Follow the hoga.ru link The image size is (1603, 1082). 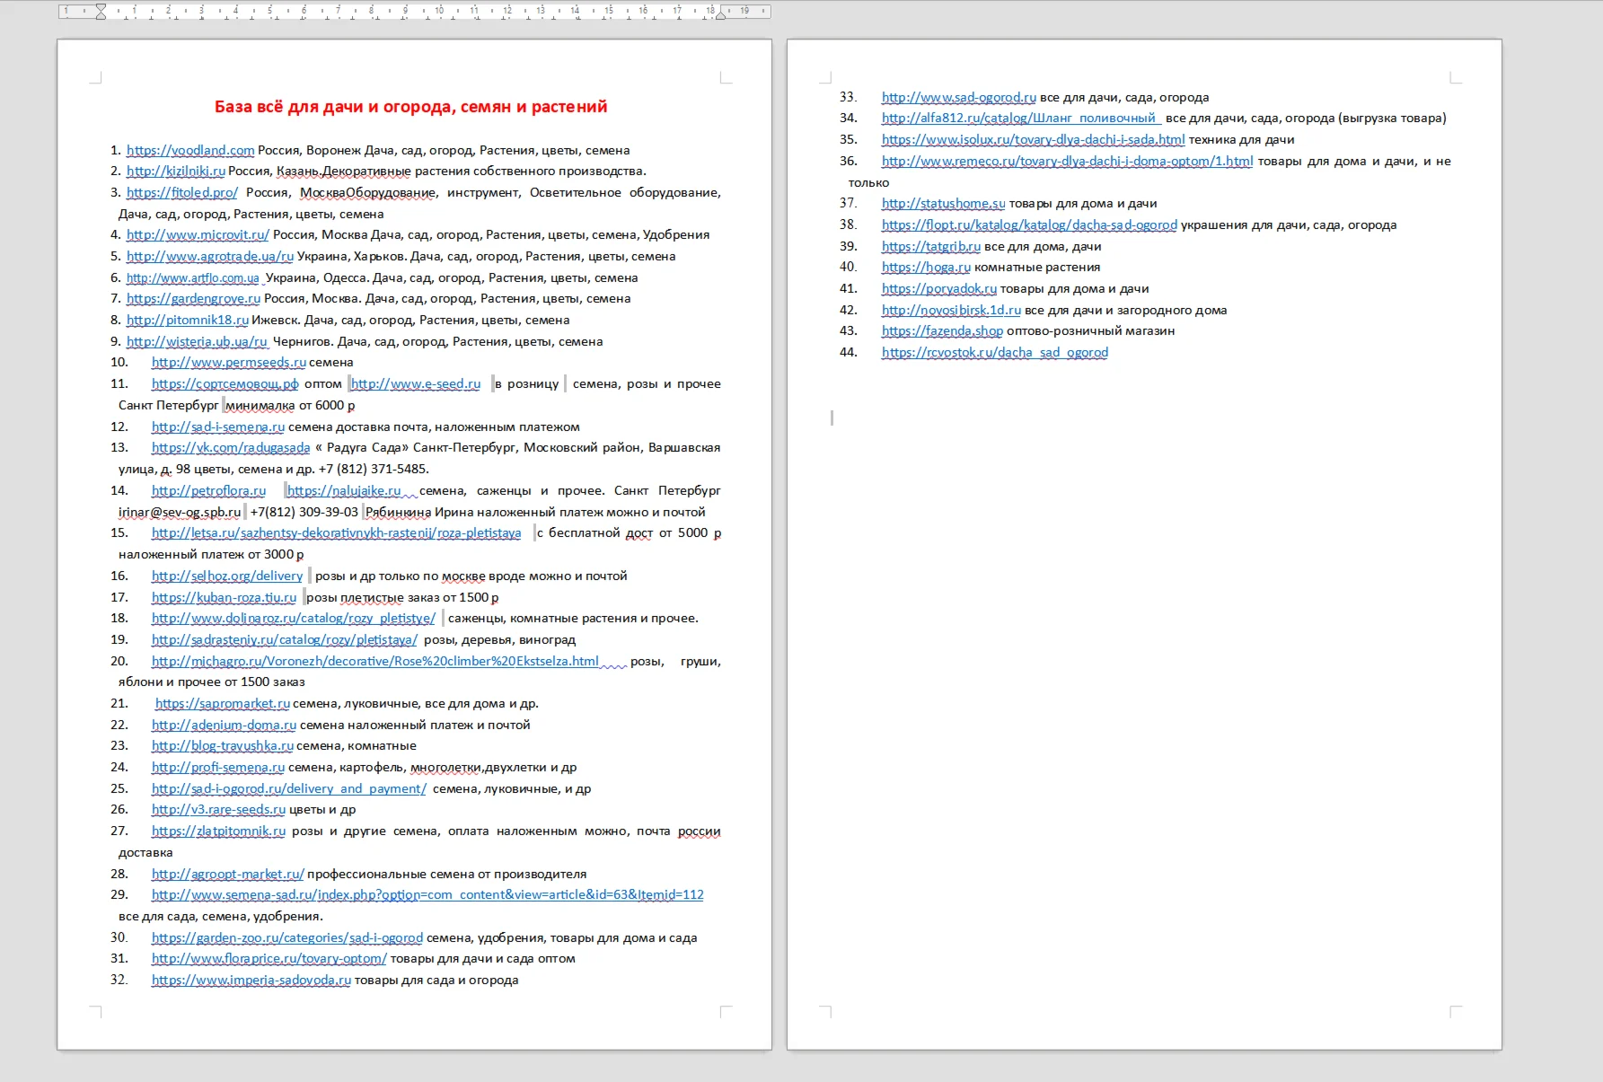click(x=926, y=267)
